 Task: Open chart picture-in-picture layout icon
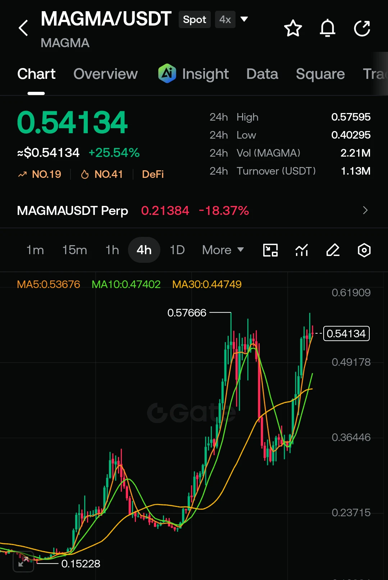270,250
